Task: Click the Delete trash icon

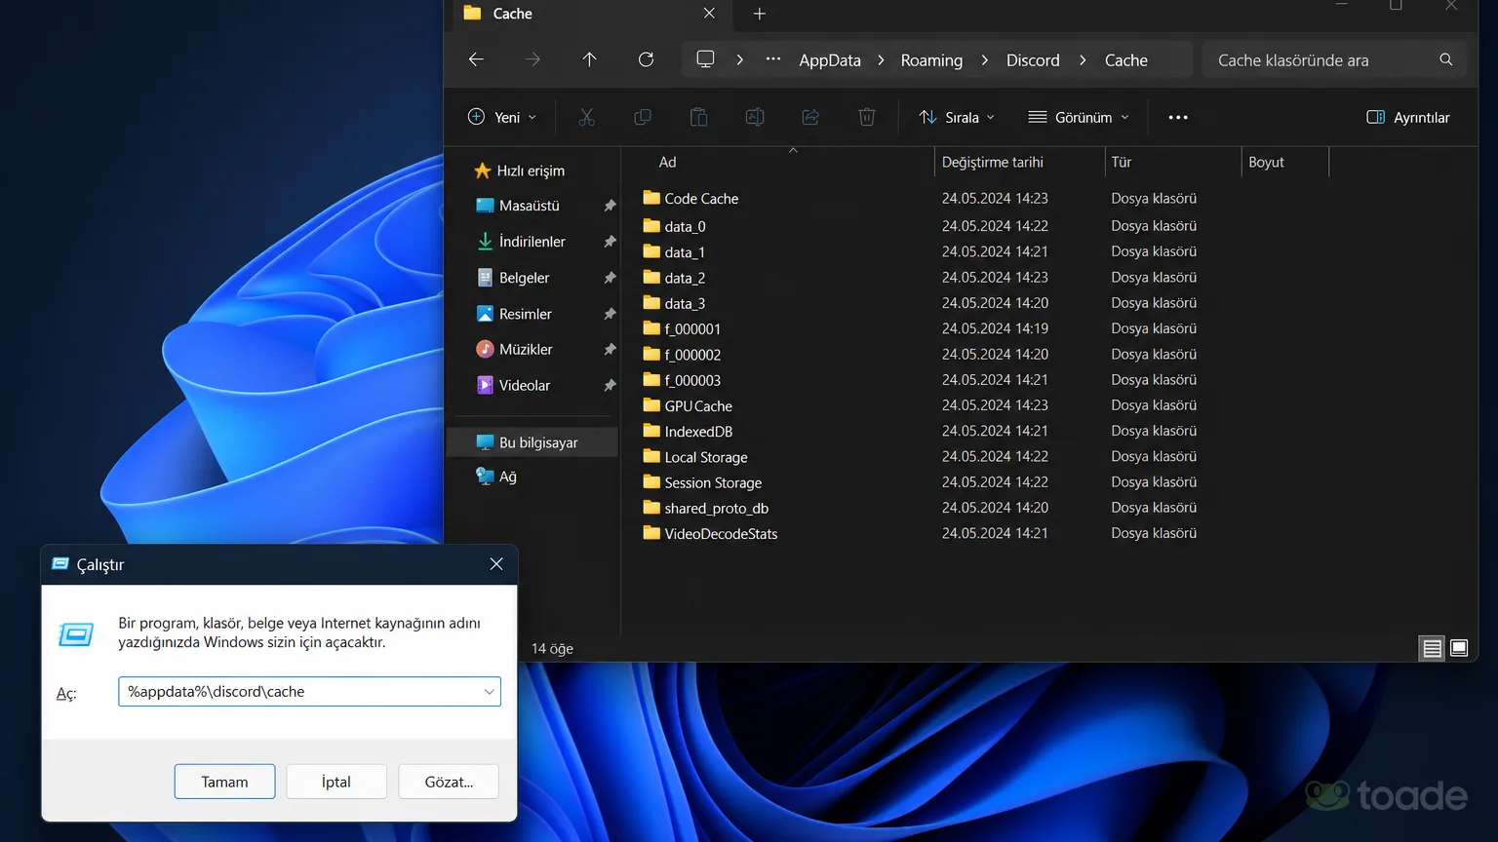Action: point(867,117)
